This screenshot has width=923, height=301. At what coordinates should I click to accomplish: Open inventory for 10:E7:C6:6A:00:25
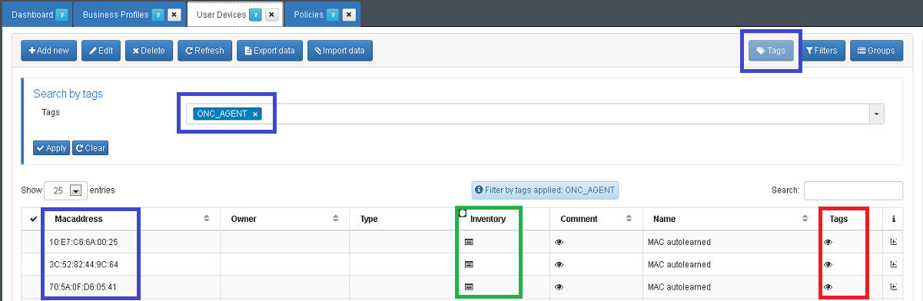click(469, 242)
